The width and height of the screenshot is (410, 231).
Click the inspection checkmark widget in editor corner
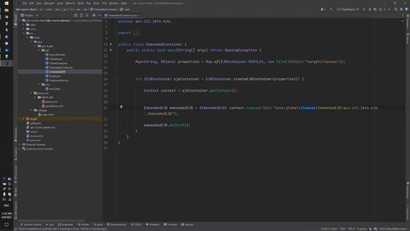point(403,21)
